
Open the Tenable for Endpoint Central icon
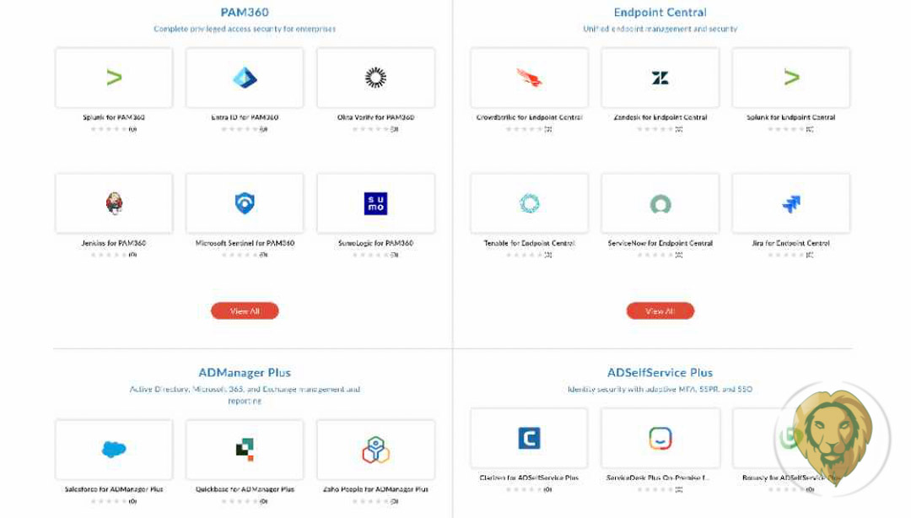click(x=529, y=203)
